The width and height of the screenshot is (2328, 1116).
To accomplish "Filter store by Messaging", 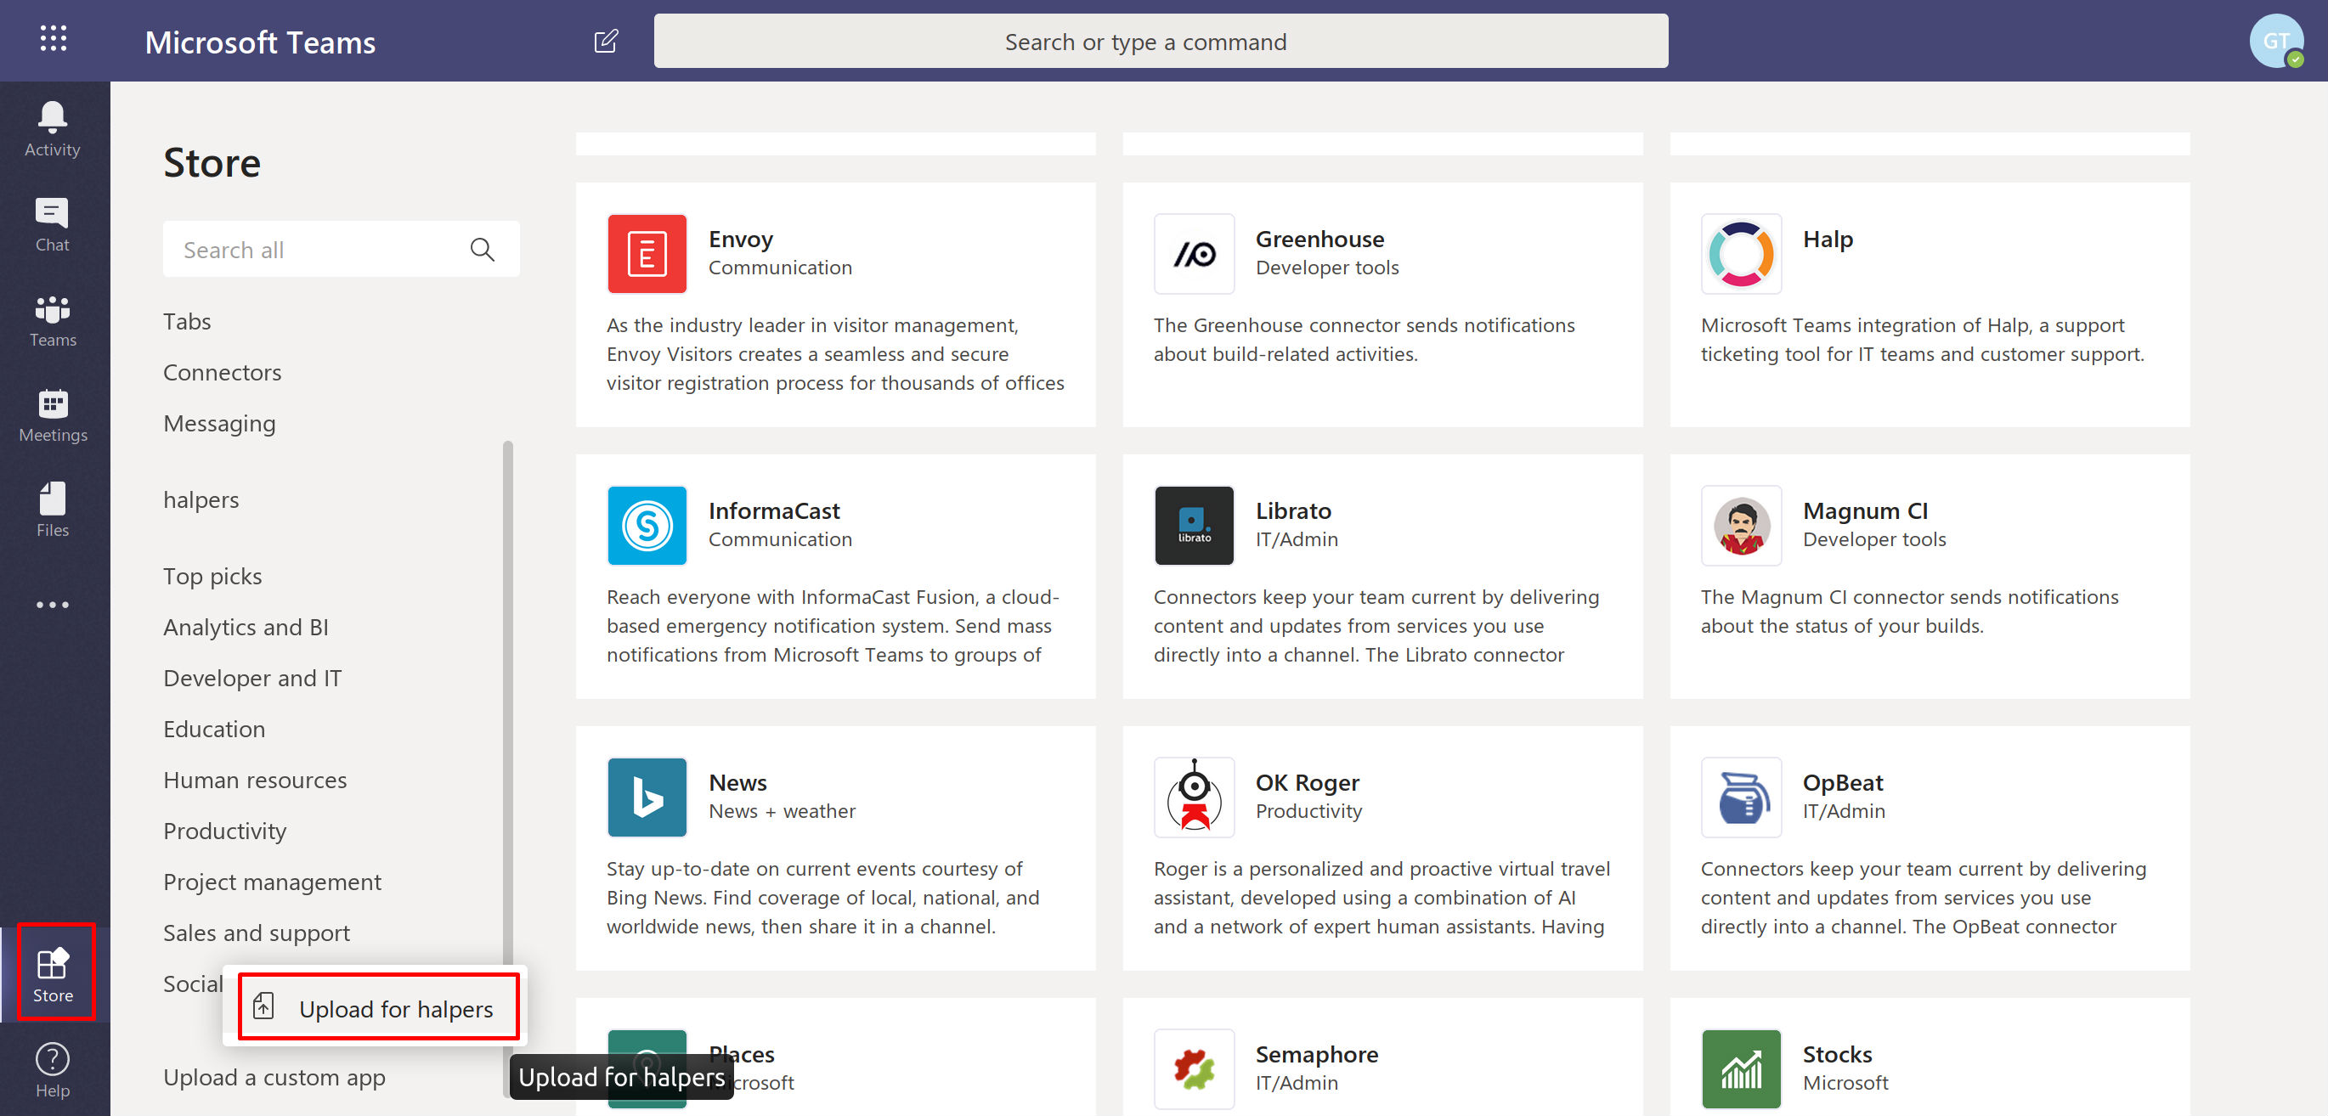I will (x=219, y=424).
